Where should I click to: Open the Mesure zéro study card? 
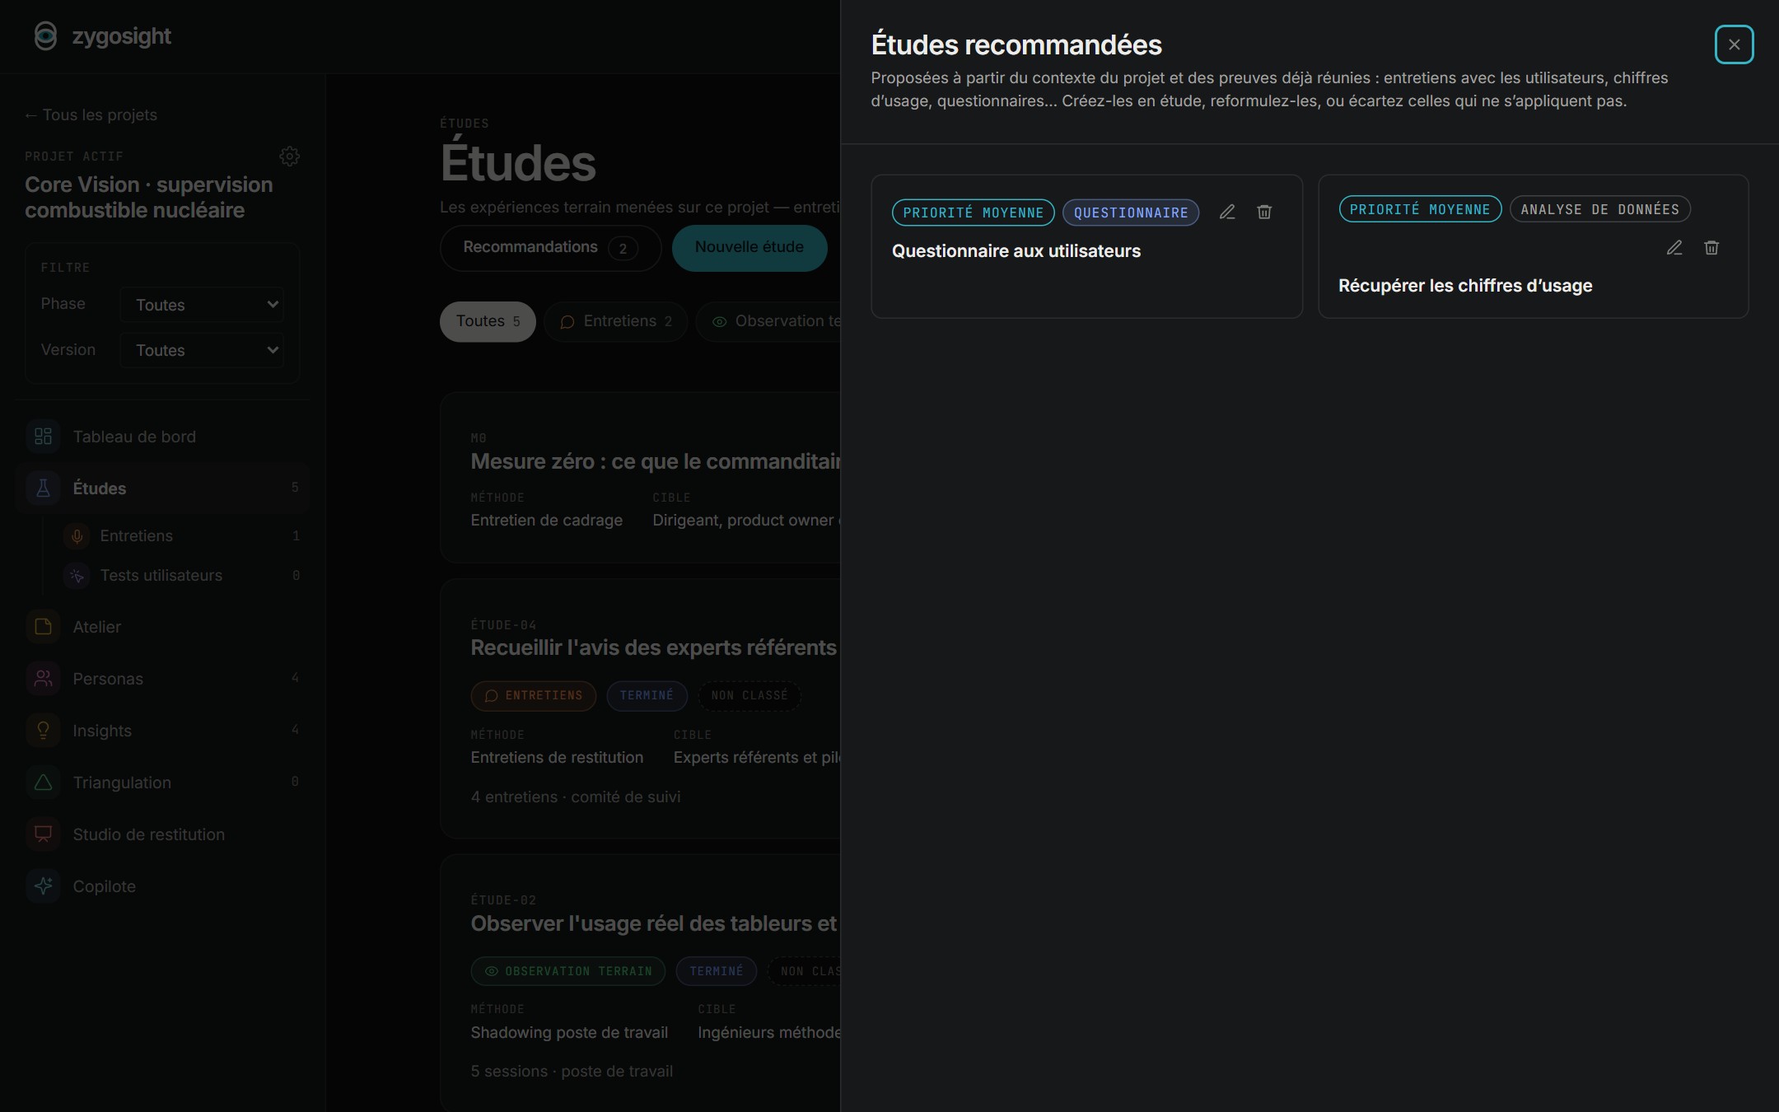pos(641,478)
